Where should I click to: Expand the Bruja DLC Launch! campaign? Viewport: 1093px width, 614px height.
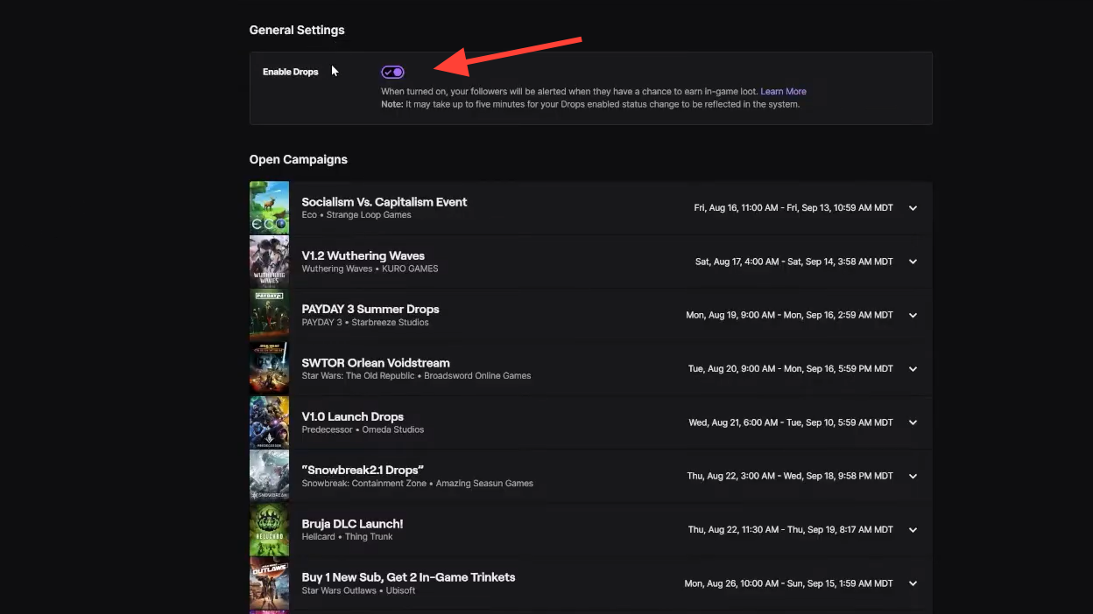913,530
